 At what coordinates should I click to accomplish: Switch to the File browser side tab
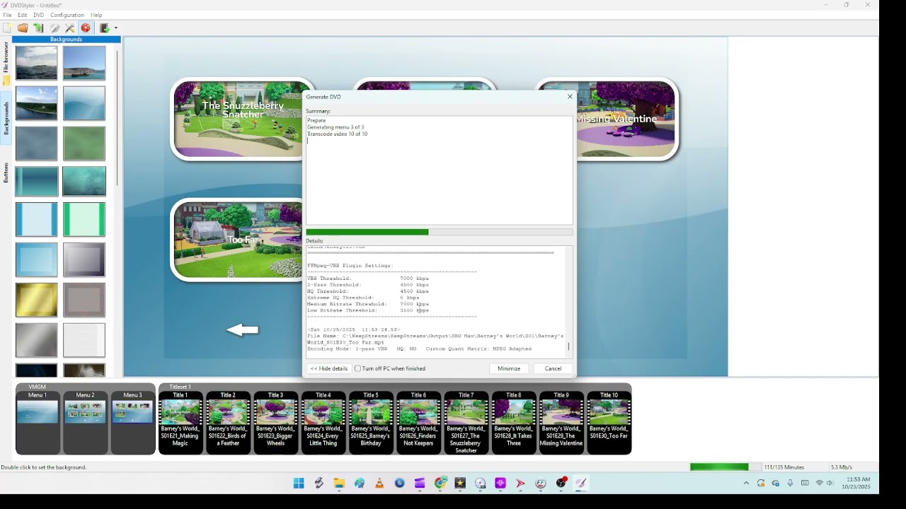pyautogui.click(x=6, y=62)
